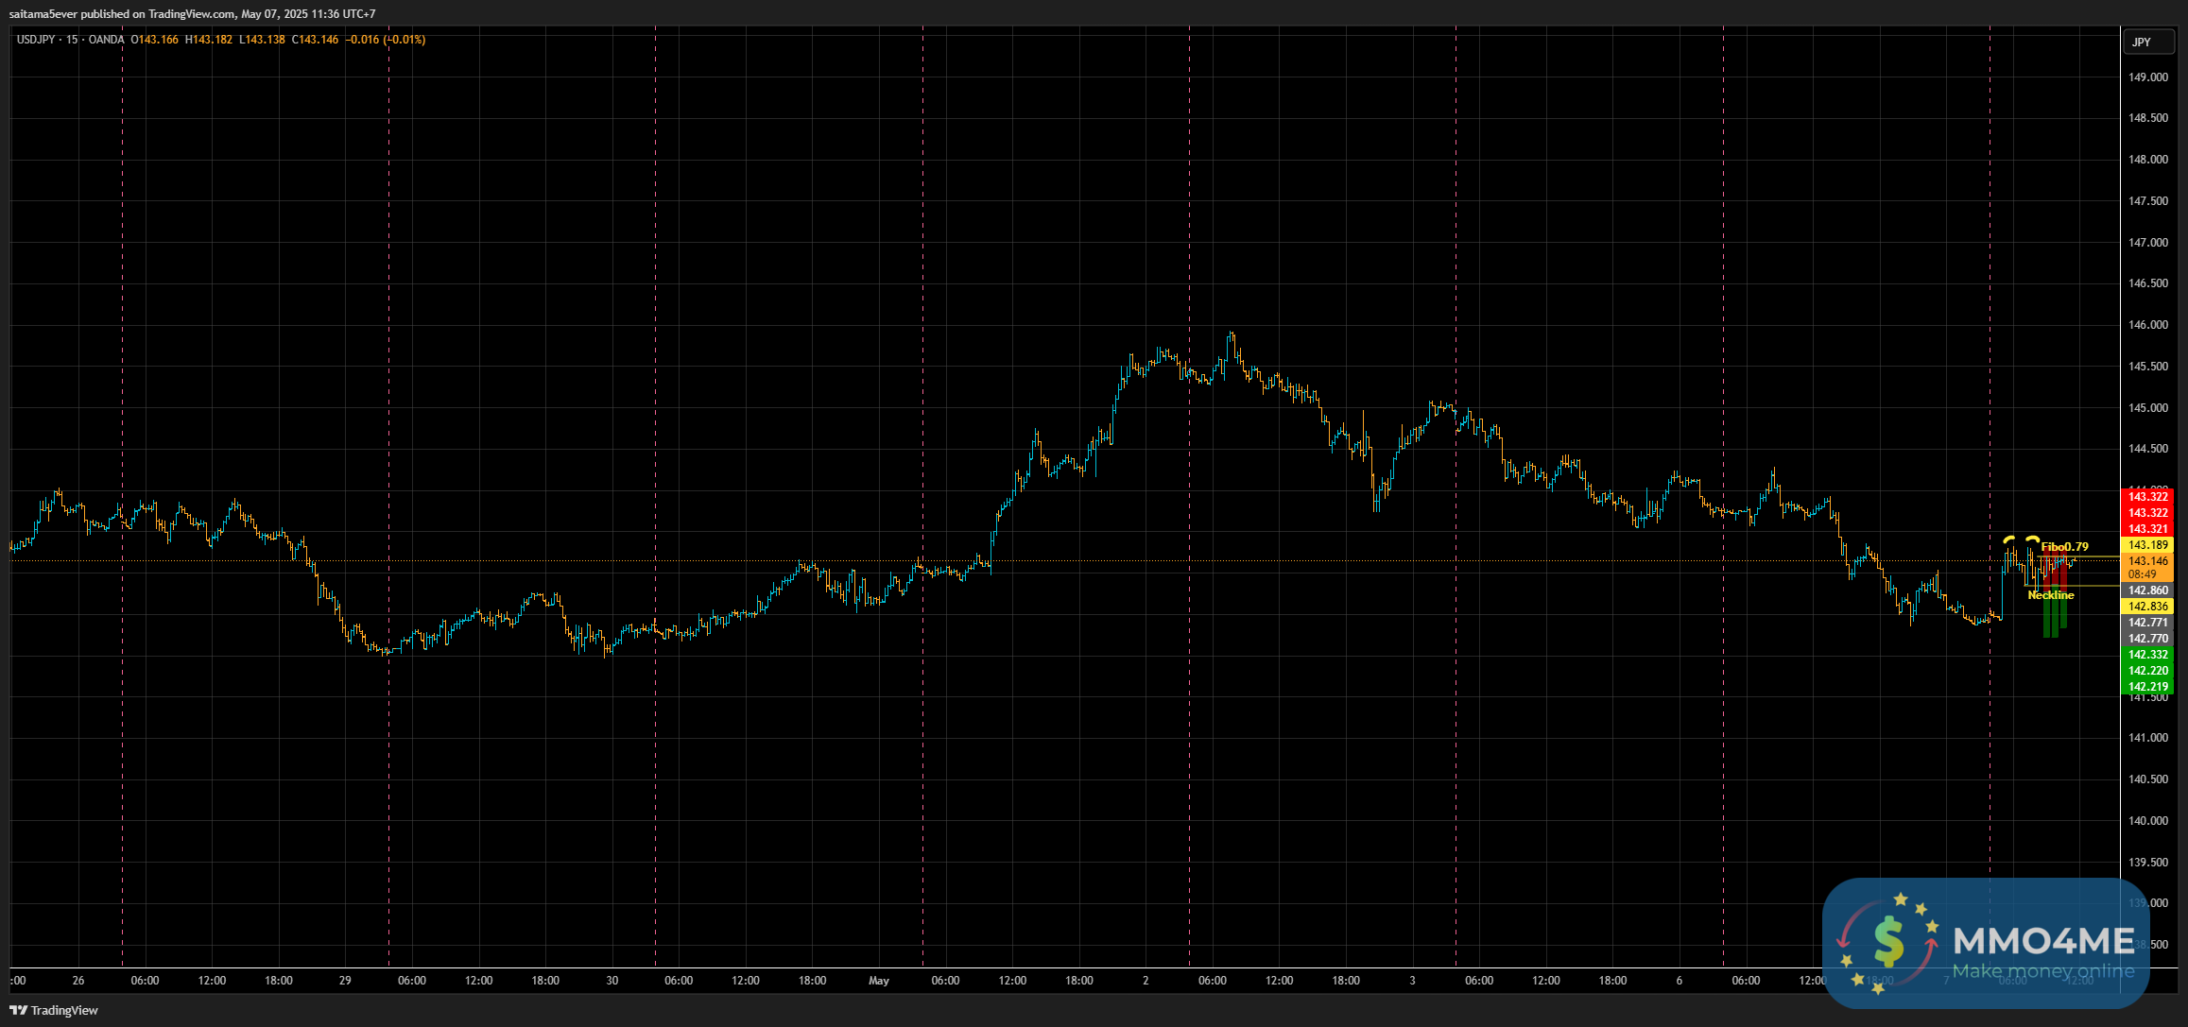This screenshot has width=2188, height=1027.
Task: Click the second yellow arc top marker
Action: tap(2032, 539)
